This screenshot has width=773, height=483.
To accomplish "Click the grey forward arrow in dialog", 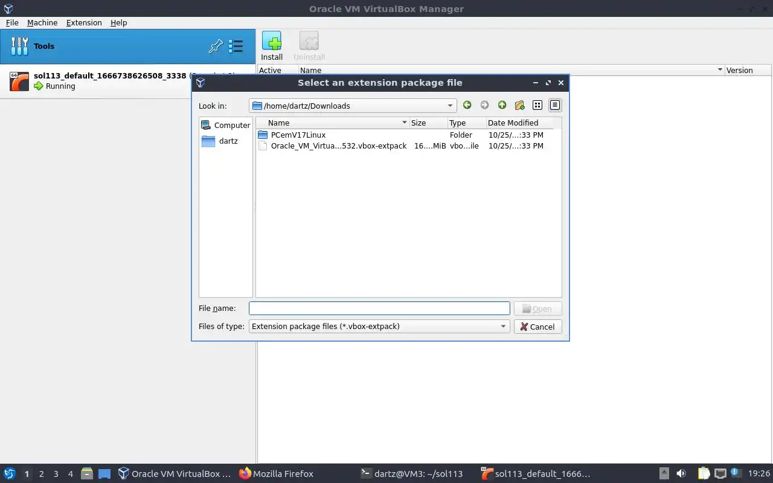I will click(484, 105).
